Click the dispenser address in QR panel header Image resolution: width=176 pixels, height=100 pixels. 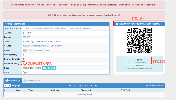[x=140, y=24]
